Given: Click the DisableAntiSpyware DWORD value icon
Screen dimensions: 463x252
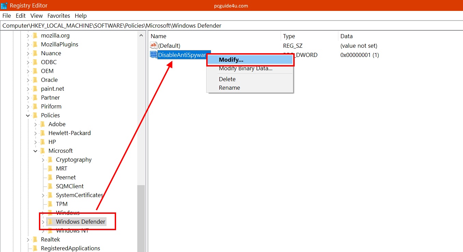Looking at the screenshot, I should click(x=153, y=55).
